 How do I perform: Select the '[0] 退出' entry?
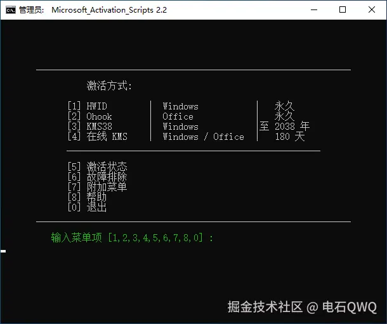(x=88, y=207)
